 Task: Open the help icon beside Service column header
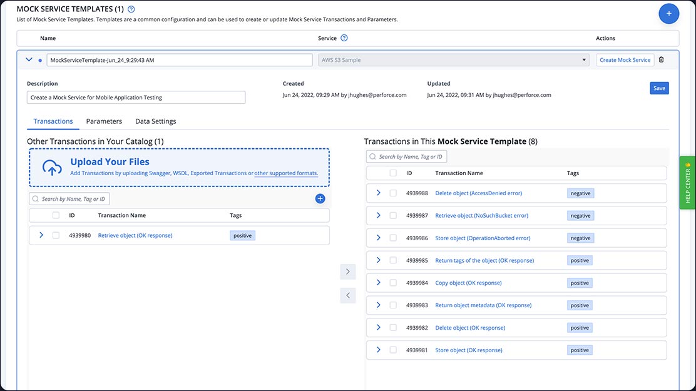(344, 38)
